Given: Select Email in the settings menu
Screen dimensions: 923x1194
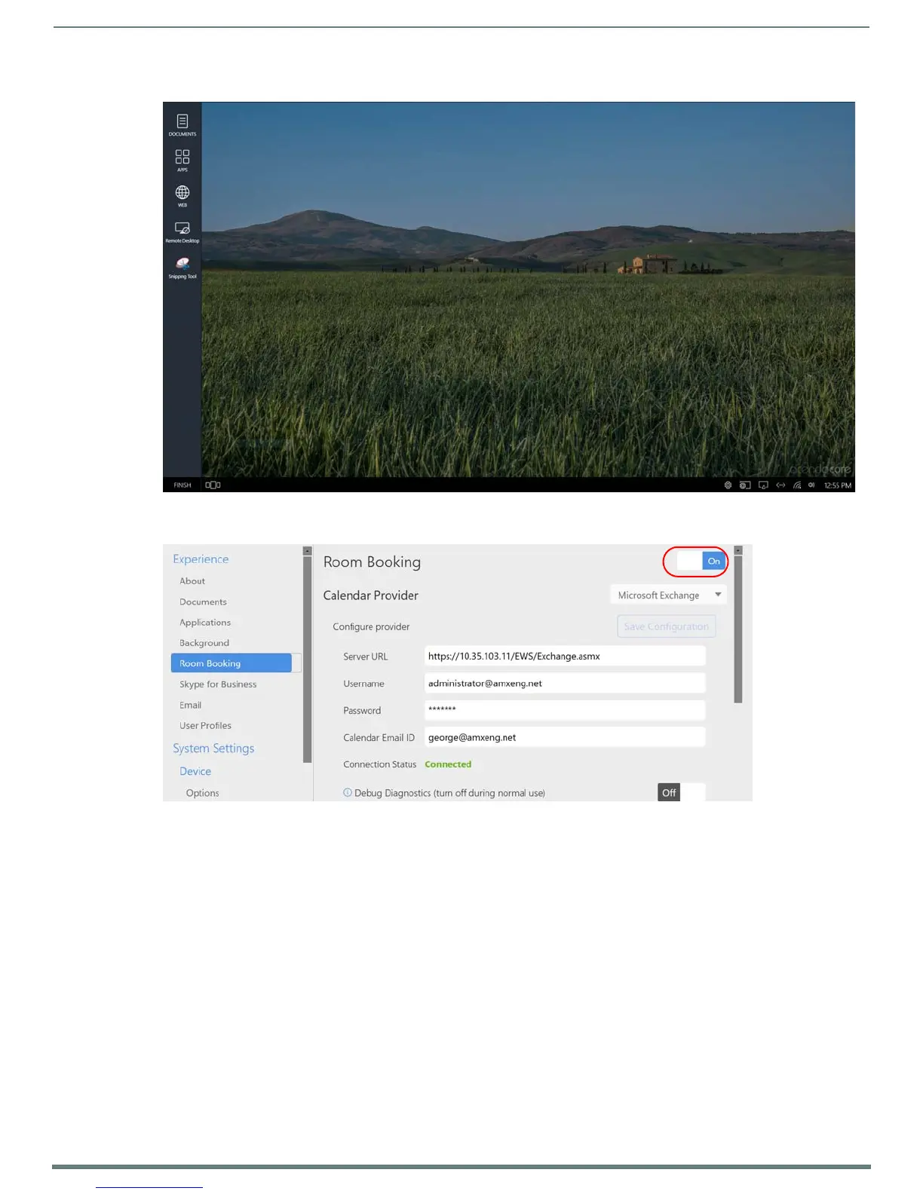Looking at the screenshot, I should (190, 706).
